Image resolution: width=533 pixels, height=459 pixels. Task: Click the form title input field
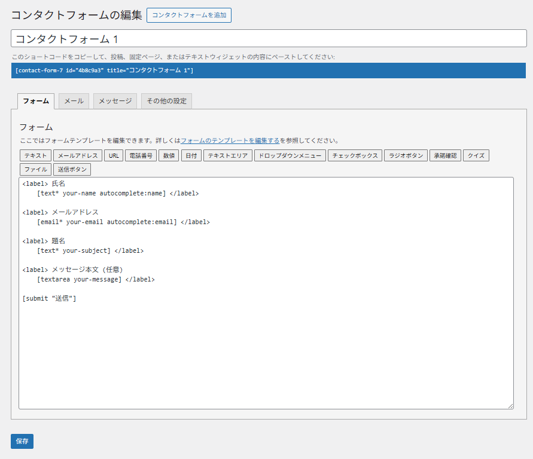tap(269, 38)
